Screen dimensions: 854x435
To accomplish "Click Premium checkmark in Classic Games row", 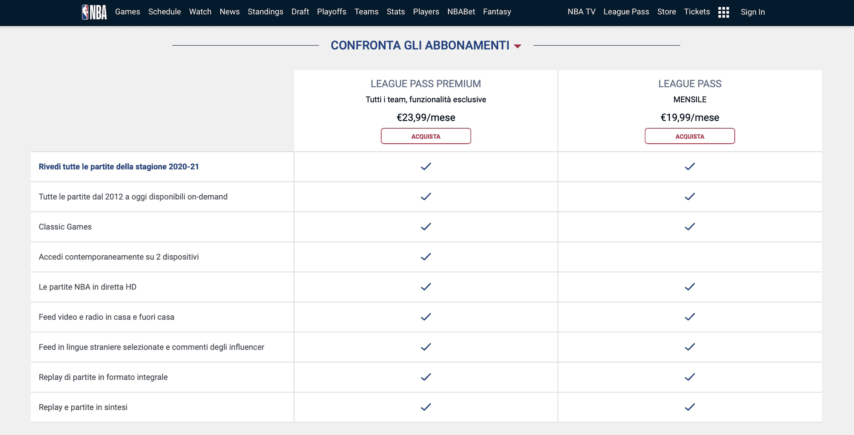I will click(x=426, y=227).
